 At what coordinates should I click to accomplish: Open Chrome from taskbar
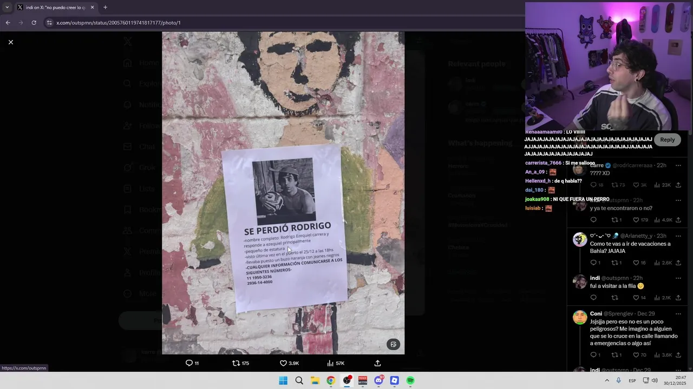pos(330,380)
